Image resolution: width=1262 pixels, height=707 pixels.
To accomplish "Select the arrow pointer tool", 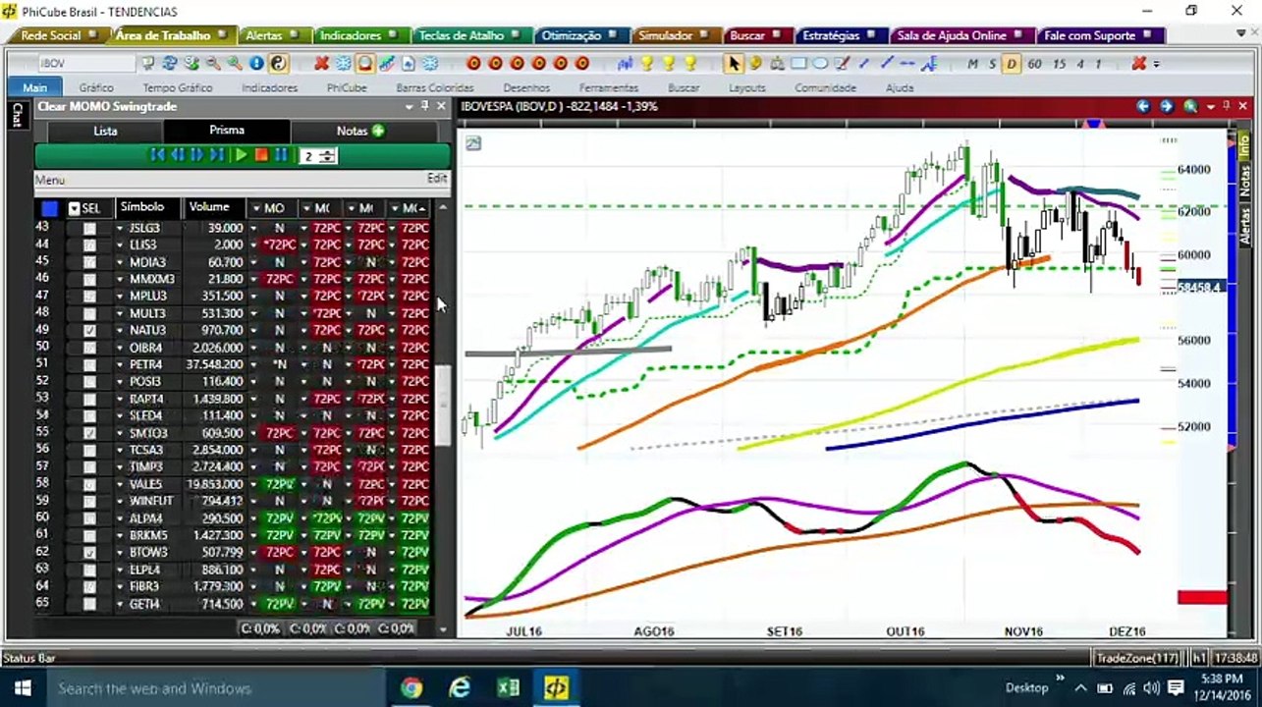I will pyautogui.click(x=734, y=64).
